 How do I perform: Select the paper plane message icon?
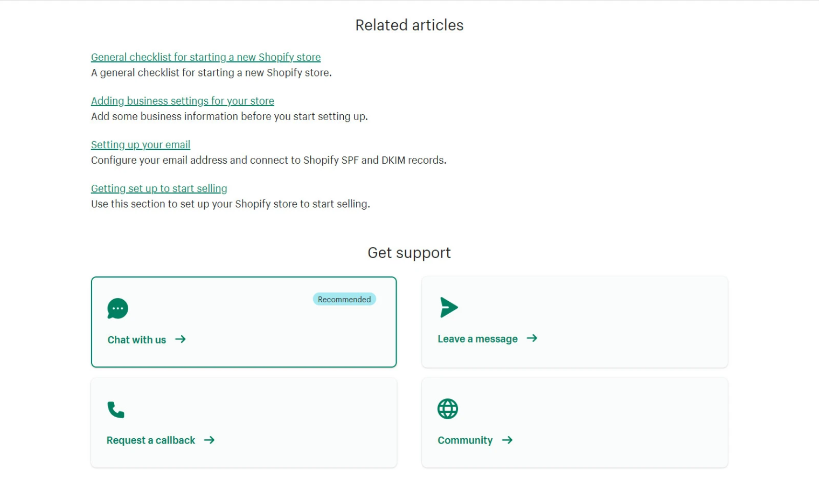click(448, 307)
